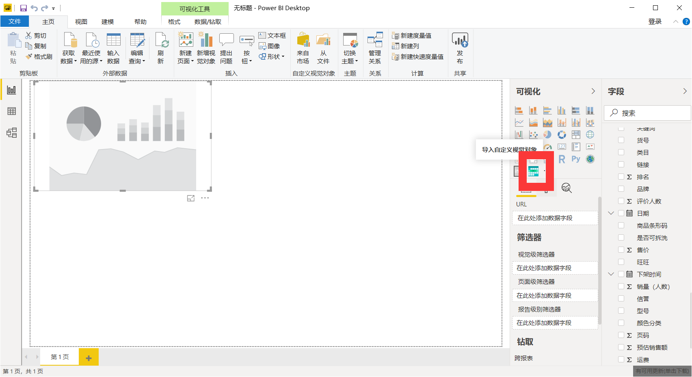
Task: Open the 格式 tab under 可视化工具
Action: (173, 22)
